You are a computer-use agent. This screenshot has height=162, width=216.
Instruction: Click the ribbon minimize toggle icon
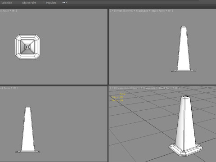pyautogui.click(x=64, y=3)
